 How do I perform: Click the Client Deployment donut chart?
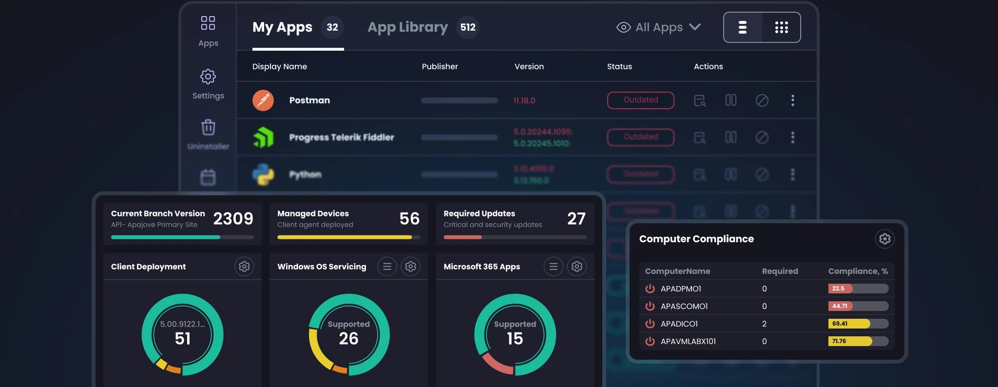click(x=183, y=334)
